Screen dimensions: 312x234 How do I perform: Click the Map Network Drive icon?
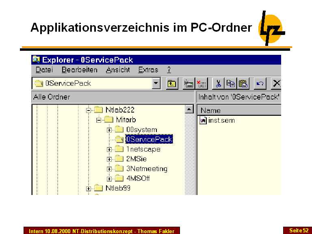tap(188, 84)
